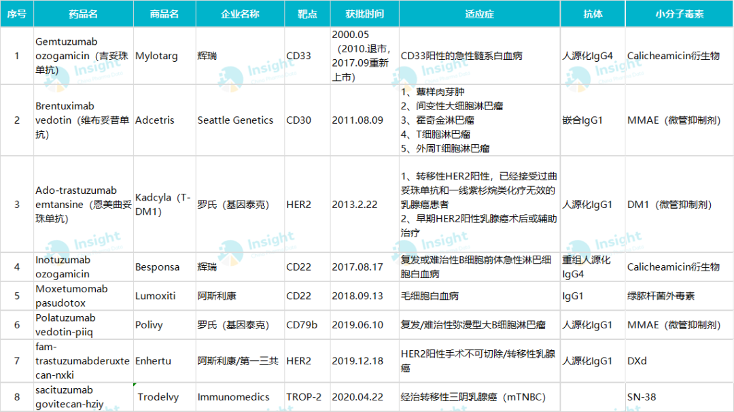The width and height of the screenshot is (734, 412).
Task: Click 辉瑞 in the Besponsa row
Action: (240, 267)
